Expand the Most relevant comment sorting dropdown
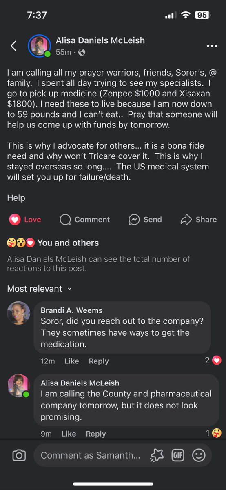Image resolution: width=226 pixels, height=490 pixels. click(40, 289)
